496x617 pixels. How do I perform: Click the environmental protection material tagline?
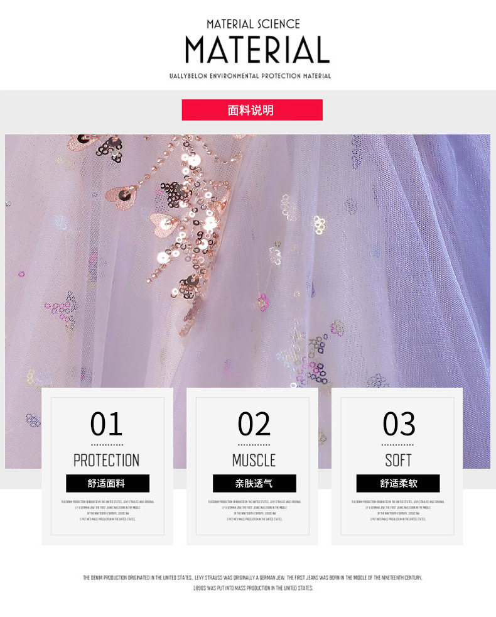(x=250, y=76)
